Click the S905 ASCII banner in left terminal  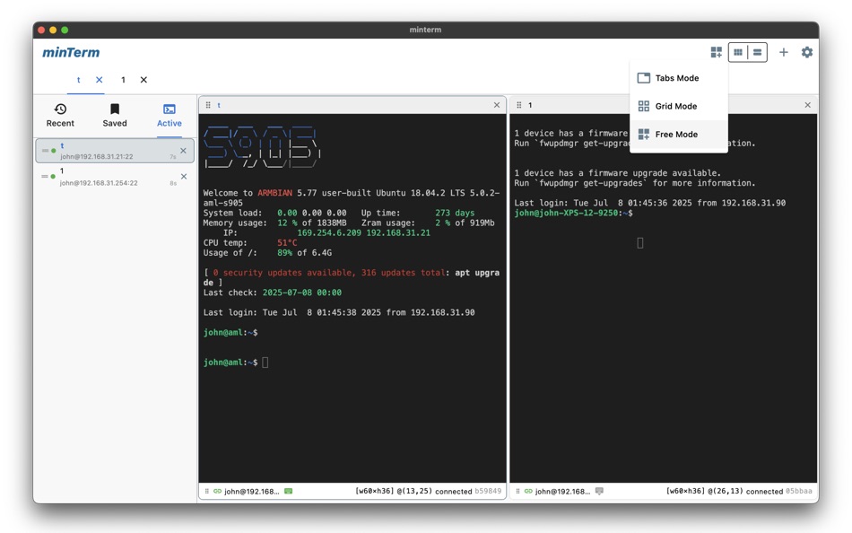262,147
